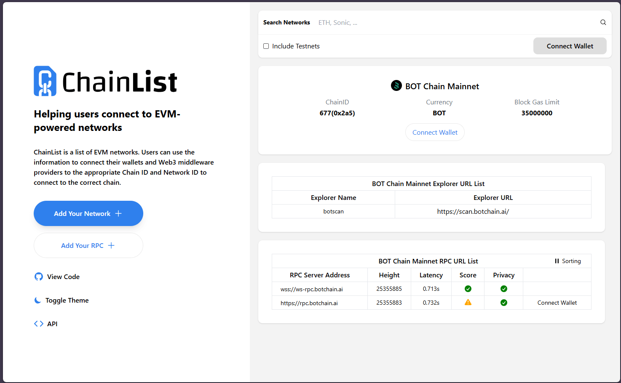Click Connect Wallet under BOT Chain Mainnet

click(x=435, y=132)
